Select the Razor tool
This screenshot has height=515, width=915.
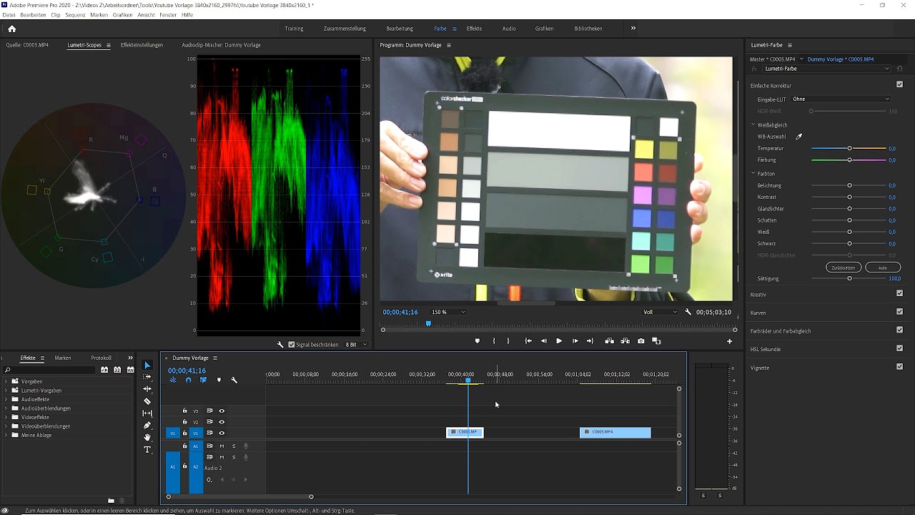pyautogui.click(x=147, y=401)
